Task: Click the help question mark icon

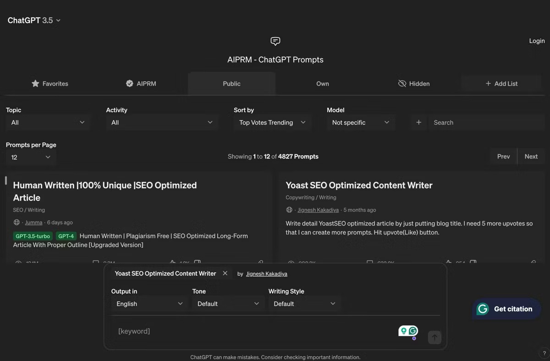Action: tap(544, 353)
